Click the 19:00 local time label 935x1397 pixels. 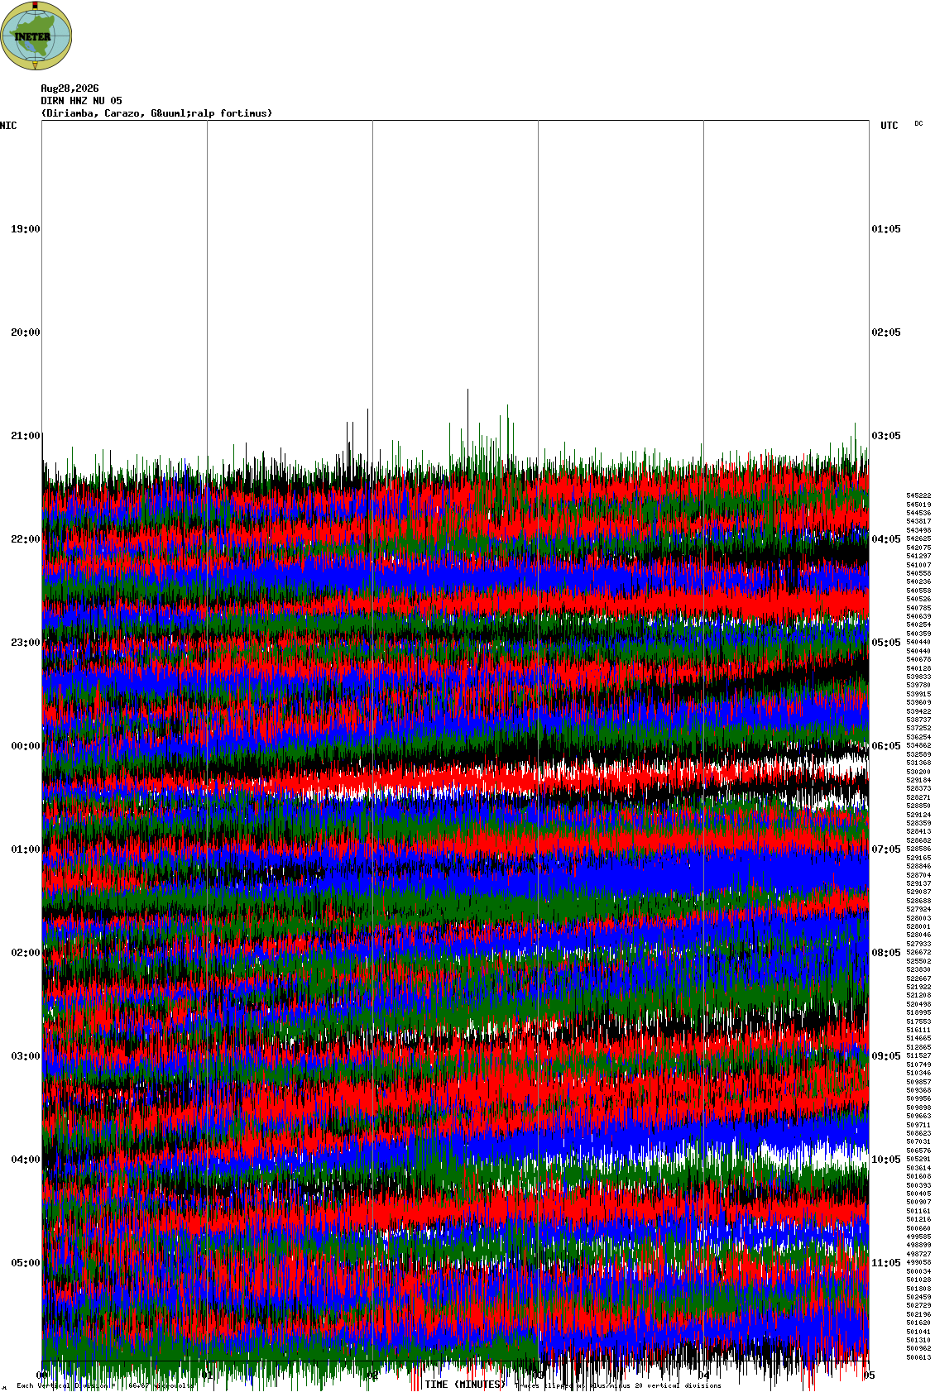tap(26, 229)
